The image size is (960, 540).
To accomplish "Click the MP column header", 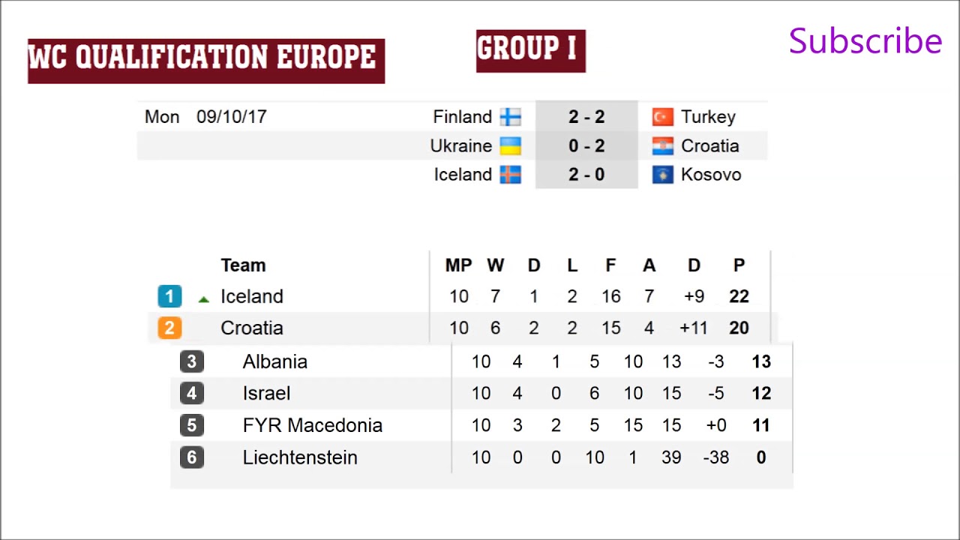I will pyautogui.click(x=459, y=265).
